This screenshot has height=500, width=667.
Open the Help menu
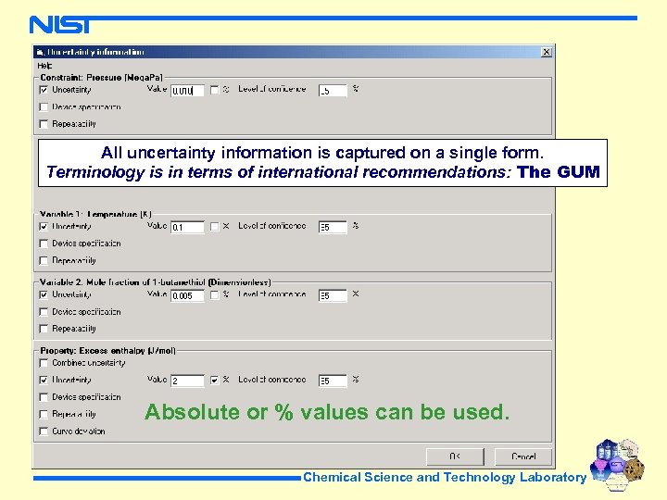tap(44, 66)
